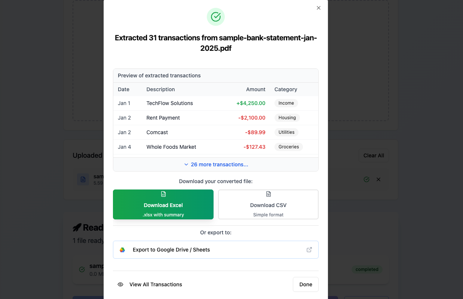
Task: Click the CSV document icon
Action: [x=269, y=194]
